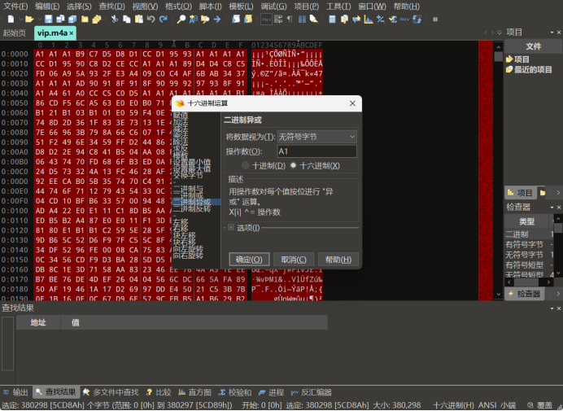Create a new file with the toolbar icon

click(11, 19)
